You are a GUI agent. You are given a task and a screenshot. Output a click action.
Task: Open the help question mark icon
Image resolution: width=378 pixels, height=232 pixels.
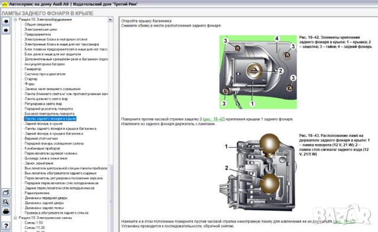(6, 226)
